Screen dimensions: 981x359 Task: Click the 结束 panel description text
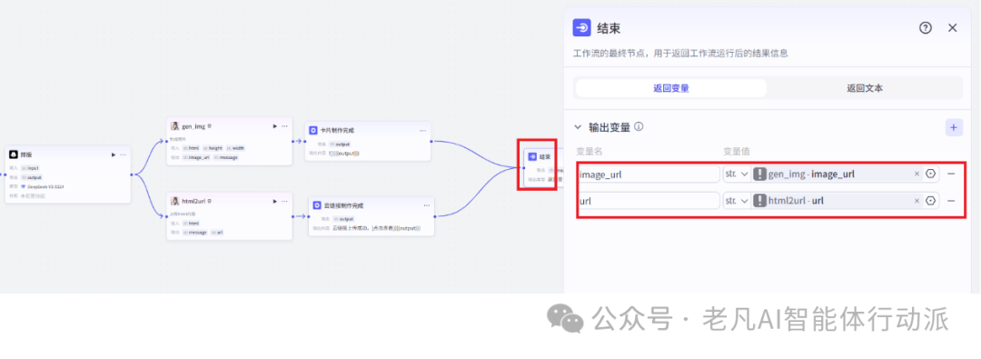(680, 54)
